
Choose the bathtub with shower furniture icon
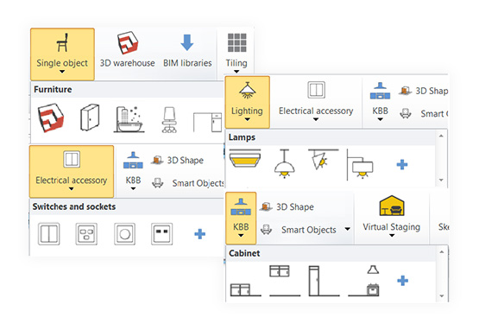click(129, 119)
